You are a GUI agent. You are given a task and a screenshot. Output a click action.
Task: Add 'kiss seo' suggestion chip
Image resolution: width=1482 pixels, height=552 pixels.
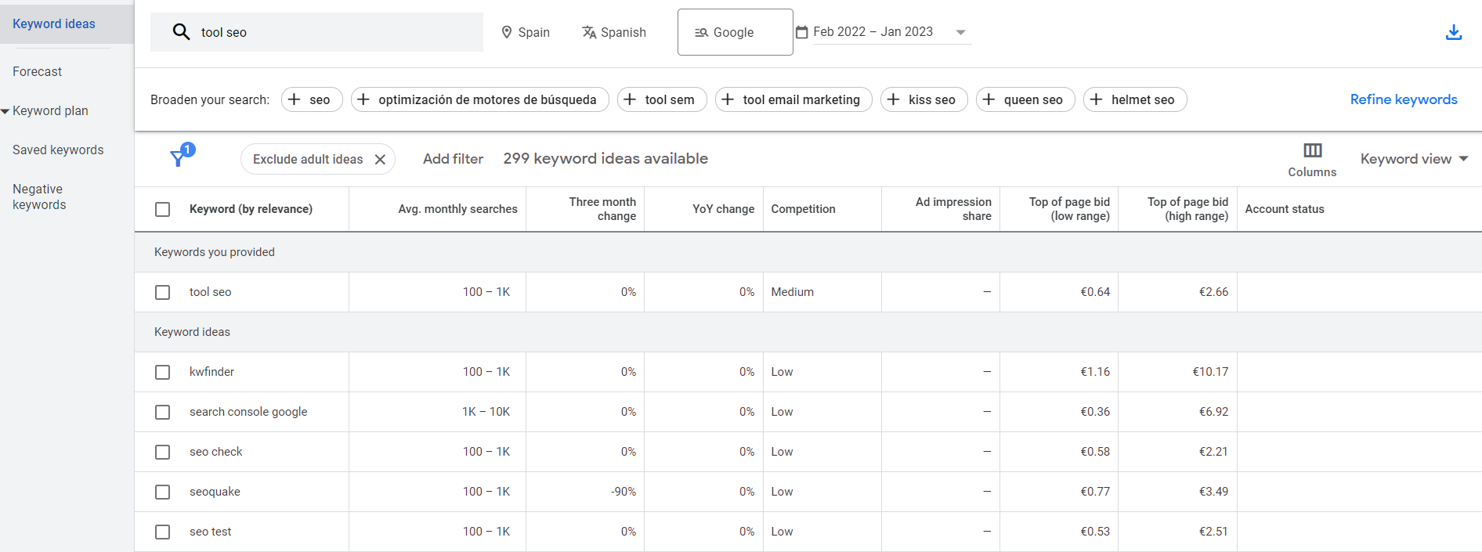[924, 99]
